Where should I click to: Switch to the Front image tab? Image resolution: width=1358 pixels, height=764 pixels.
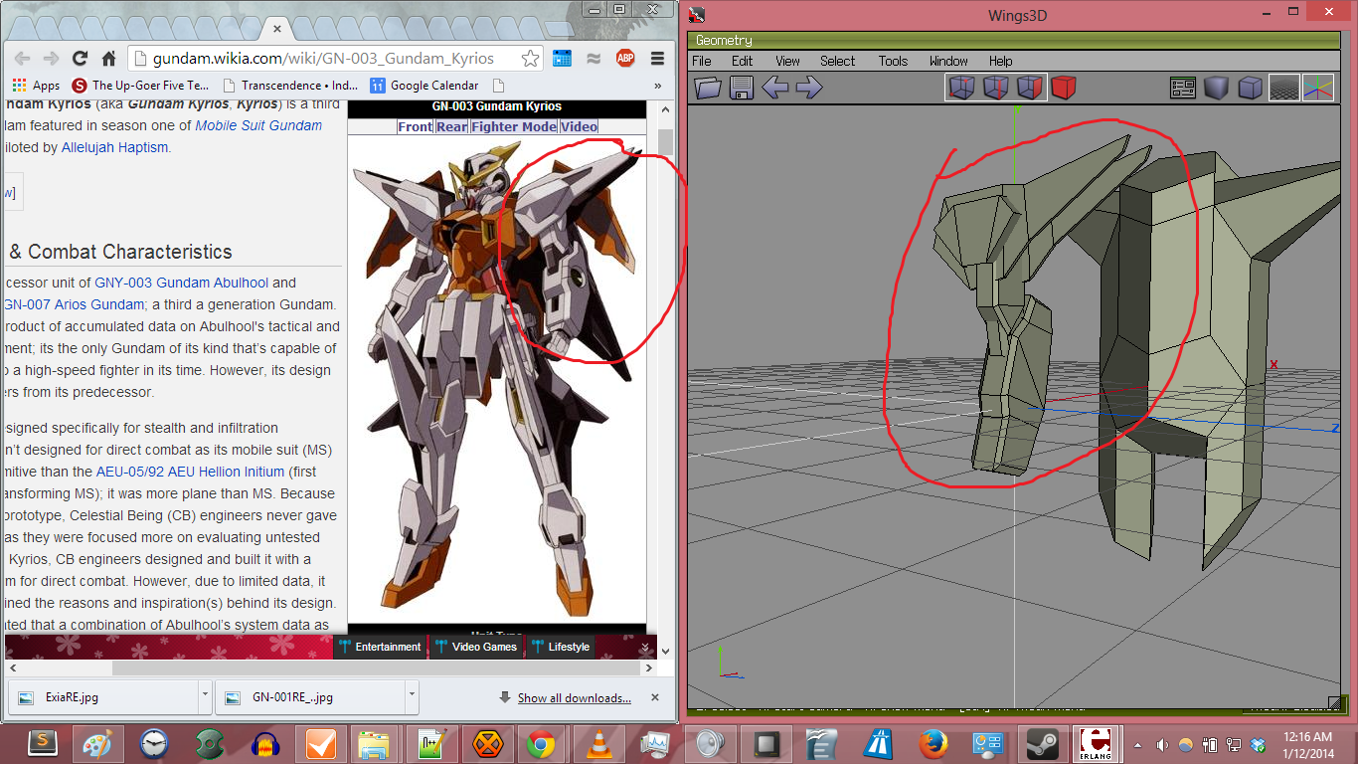pos(415,126)
